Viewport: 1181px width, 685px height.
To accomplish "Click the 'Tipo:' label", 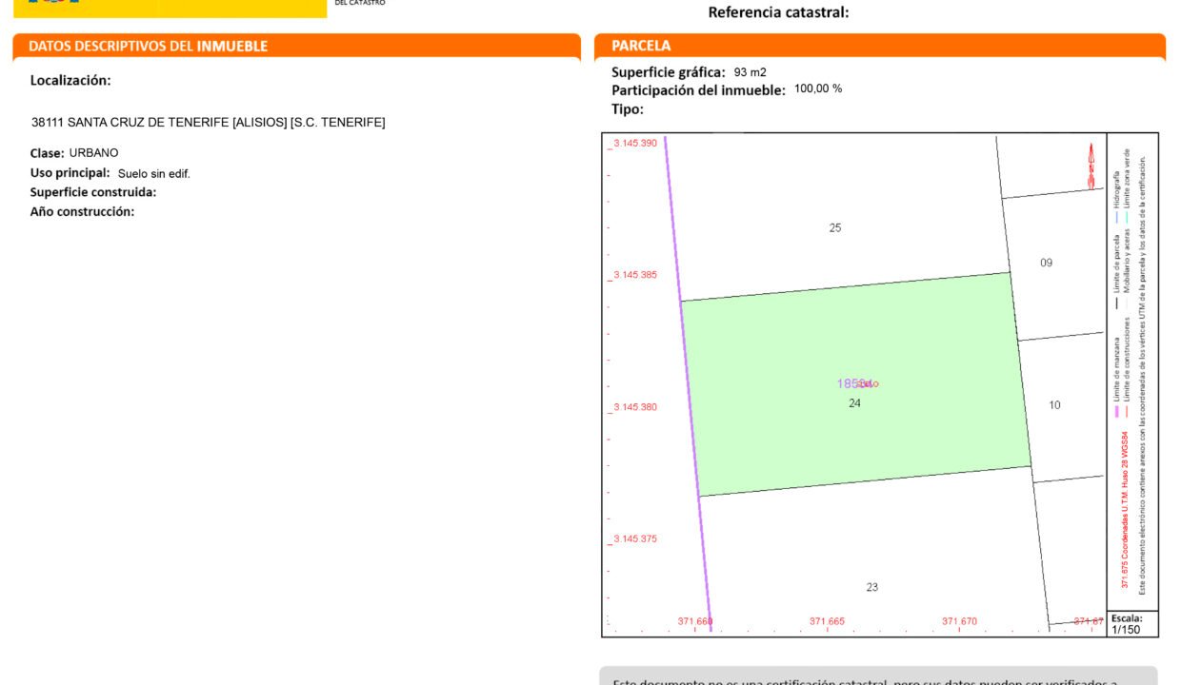I will tap(628, 109).
